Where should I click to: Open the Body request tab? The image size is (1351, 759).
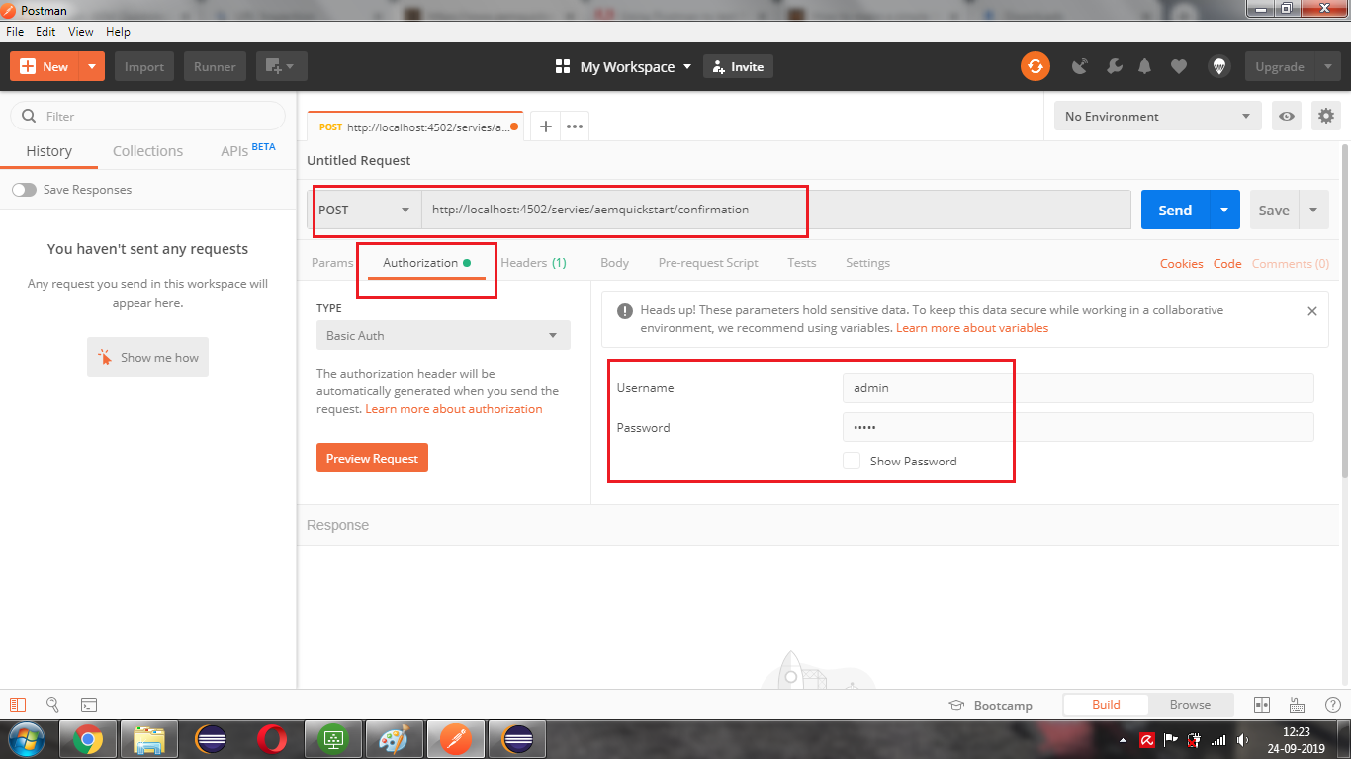[x=614, y=263]
